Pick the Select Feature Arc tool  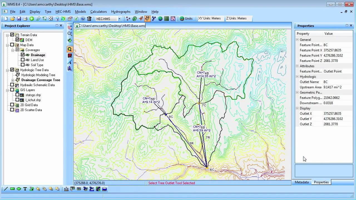point(70,62)
